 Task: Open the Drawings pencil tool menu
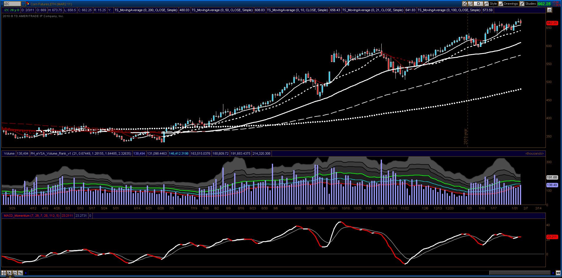point(508,4)
